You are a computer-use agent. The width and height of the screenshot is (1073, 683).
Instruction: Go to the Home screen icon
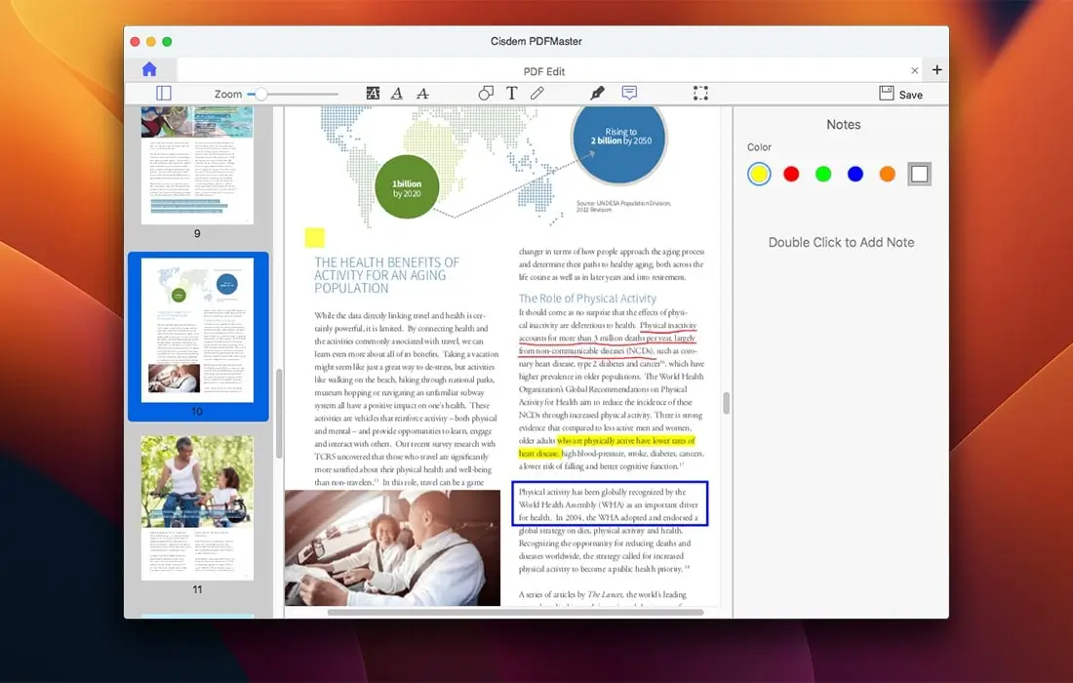[149, 70]
